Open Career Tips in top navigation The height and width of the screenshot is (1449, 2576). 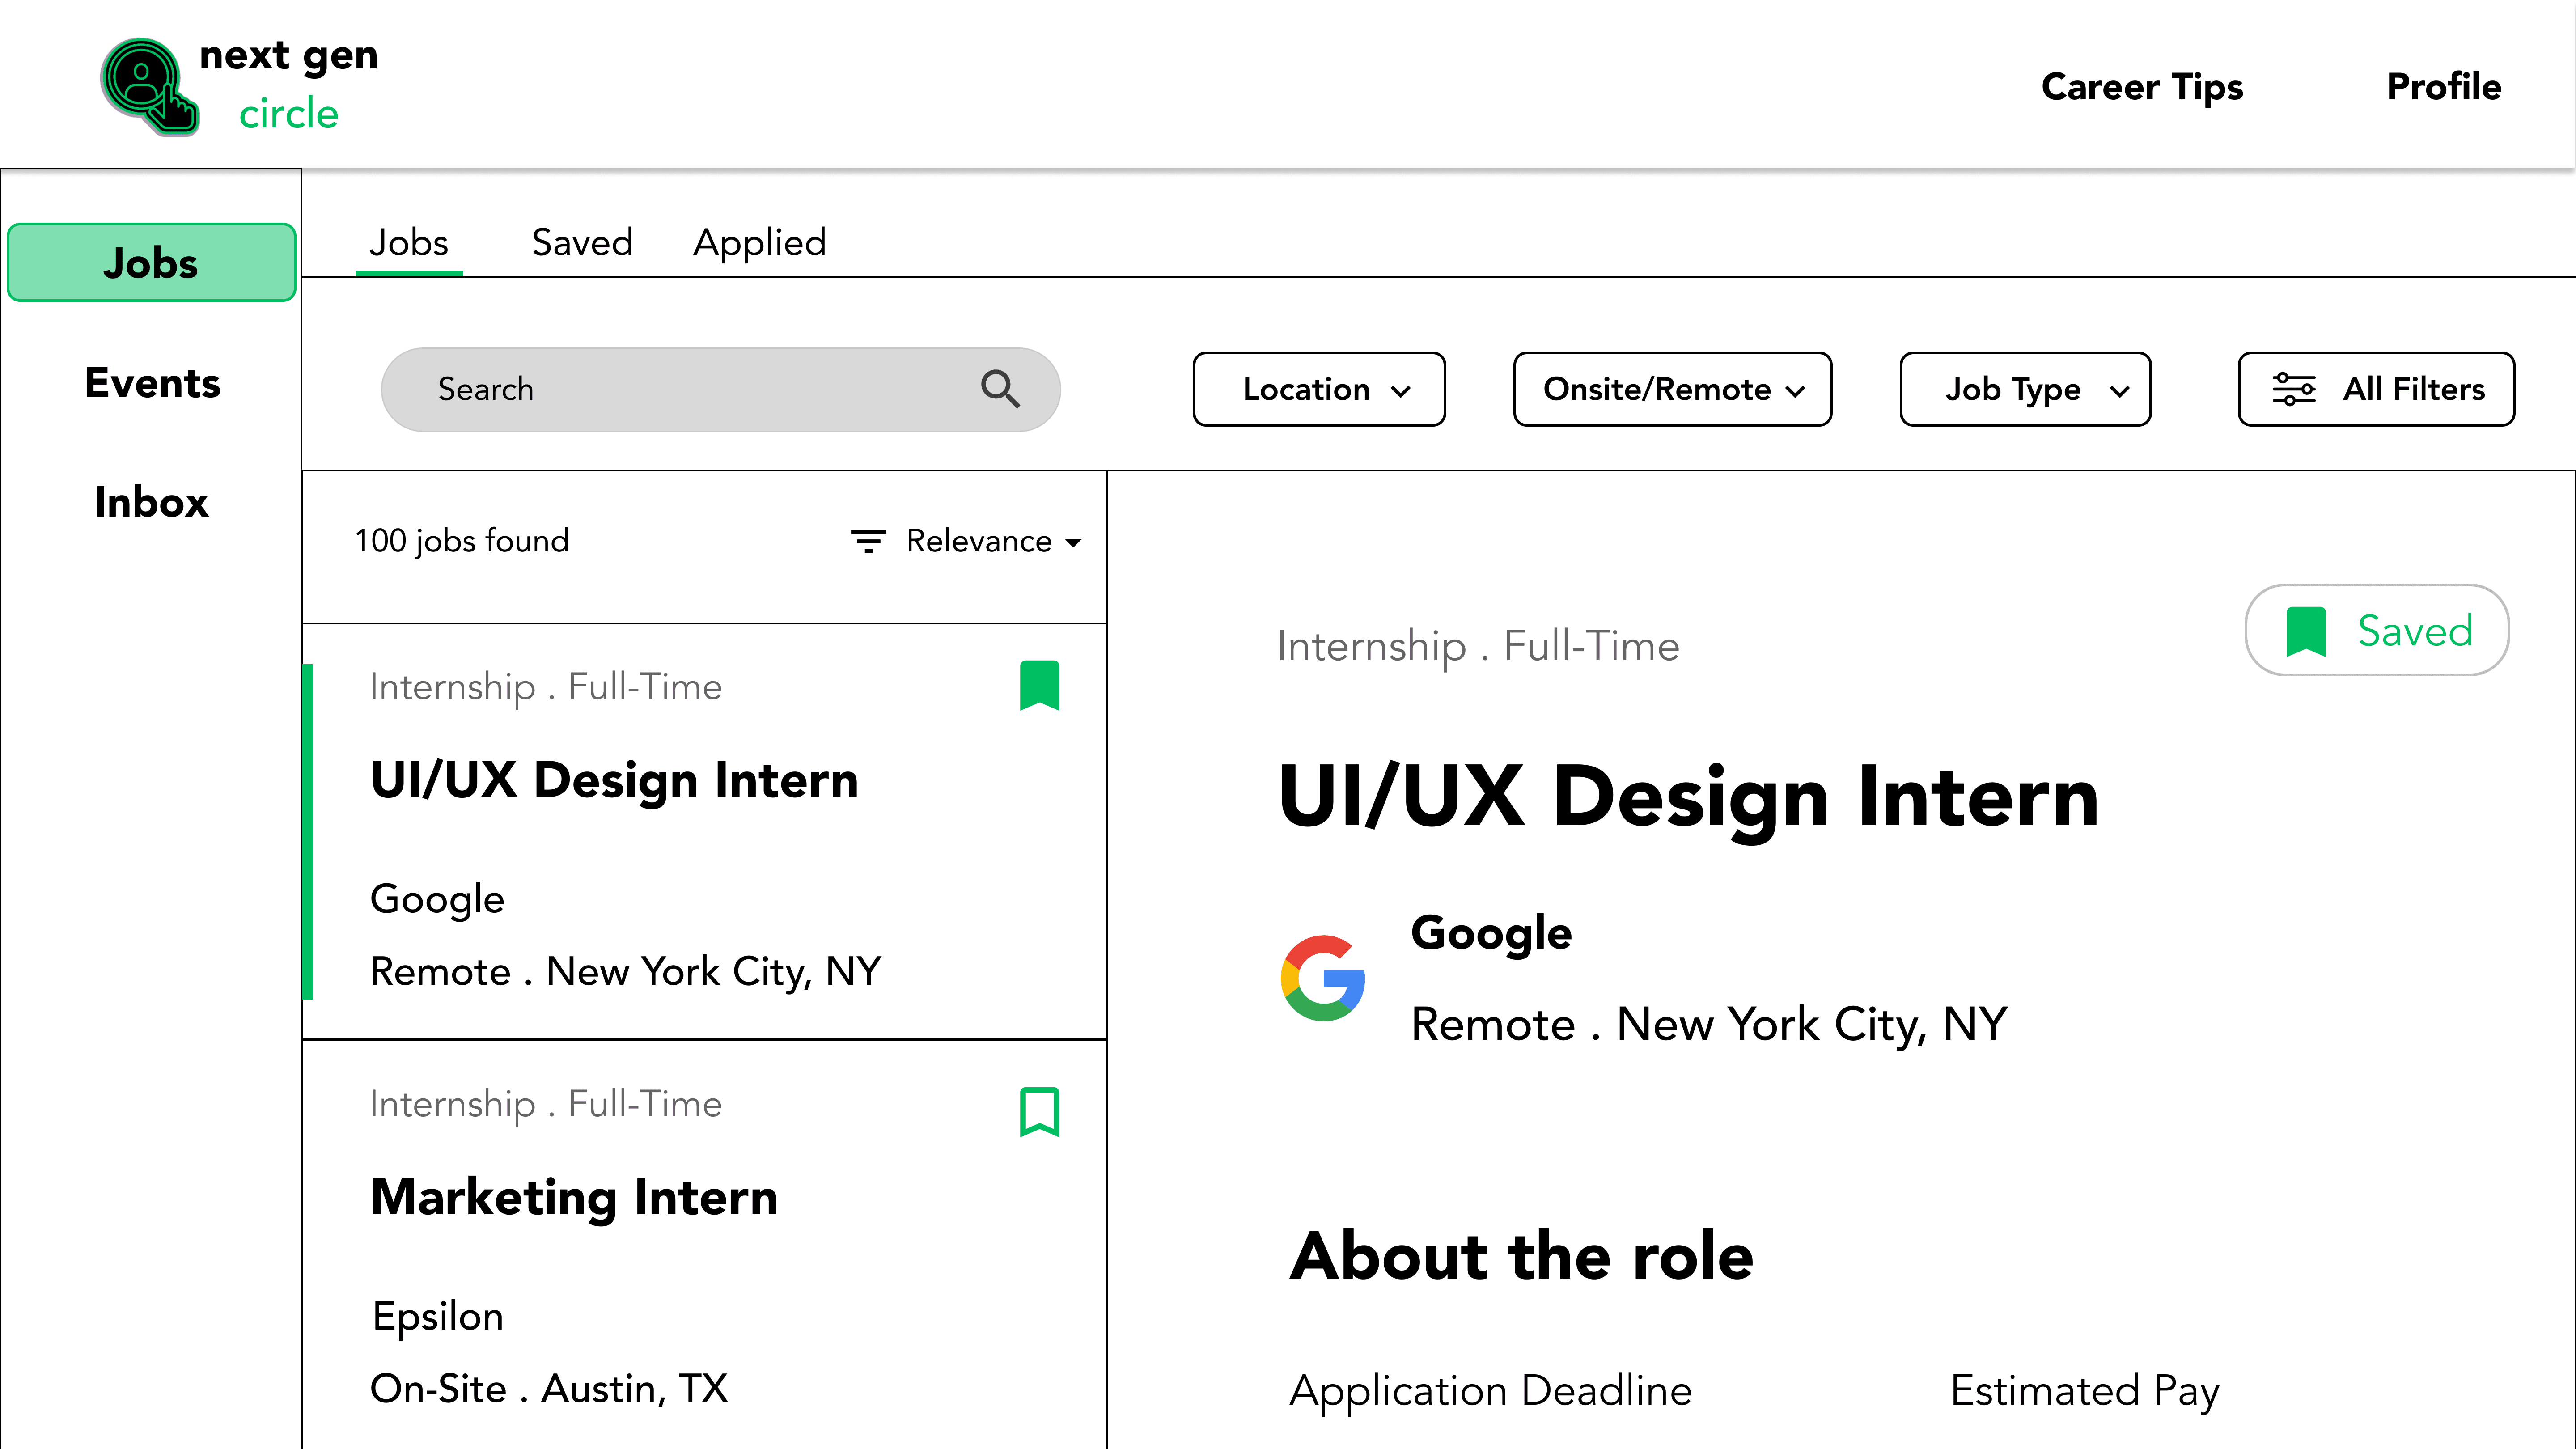coord(2142,87)
